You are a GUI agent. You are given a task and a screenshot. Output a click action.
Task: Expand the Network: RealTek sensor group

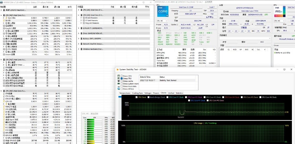(79, 44)
